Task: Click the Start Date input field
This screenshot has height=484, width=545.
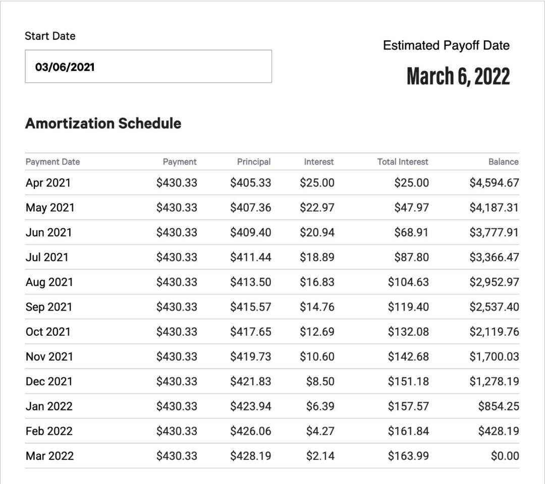Action: pos(149,66)
